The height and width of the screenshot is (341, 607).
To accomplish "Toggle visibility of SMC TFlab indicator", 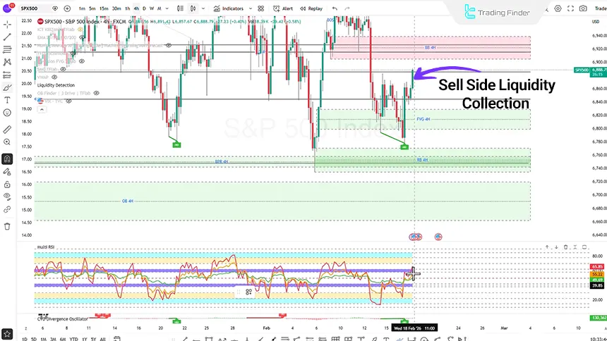I will pyautogui.click(x=63, y=69).
